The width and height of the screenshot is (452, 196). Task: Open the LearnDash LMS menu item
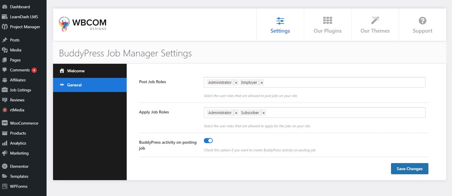point(24,17)
